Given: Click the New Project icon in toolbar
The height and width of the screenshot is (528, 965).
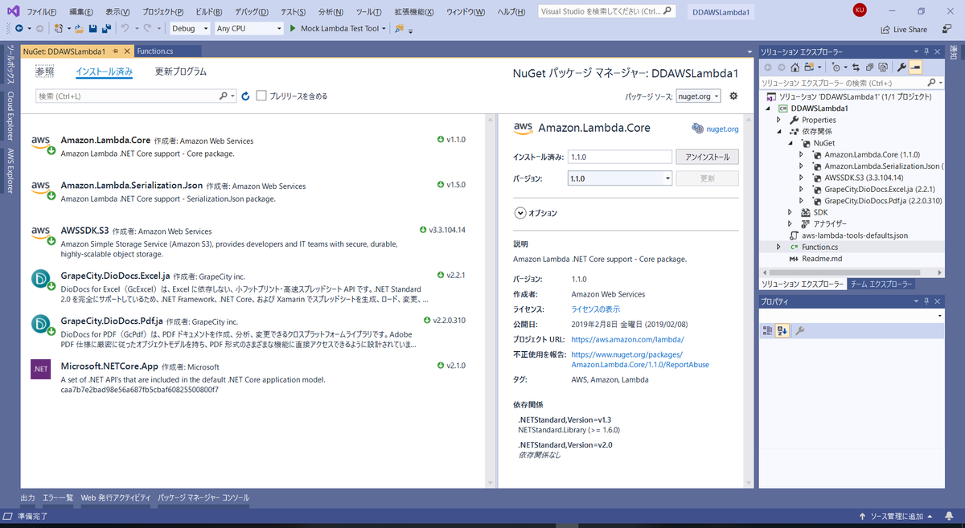Looking at the screenshot, I should pos(59,28).
